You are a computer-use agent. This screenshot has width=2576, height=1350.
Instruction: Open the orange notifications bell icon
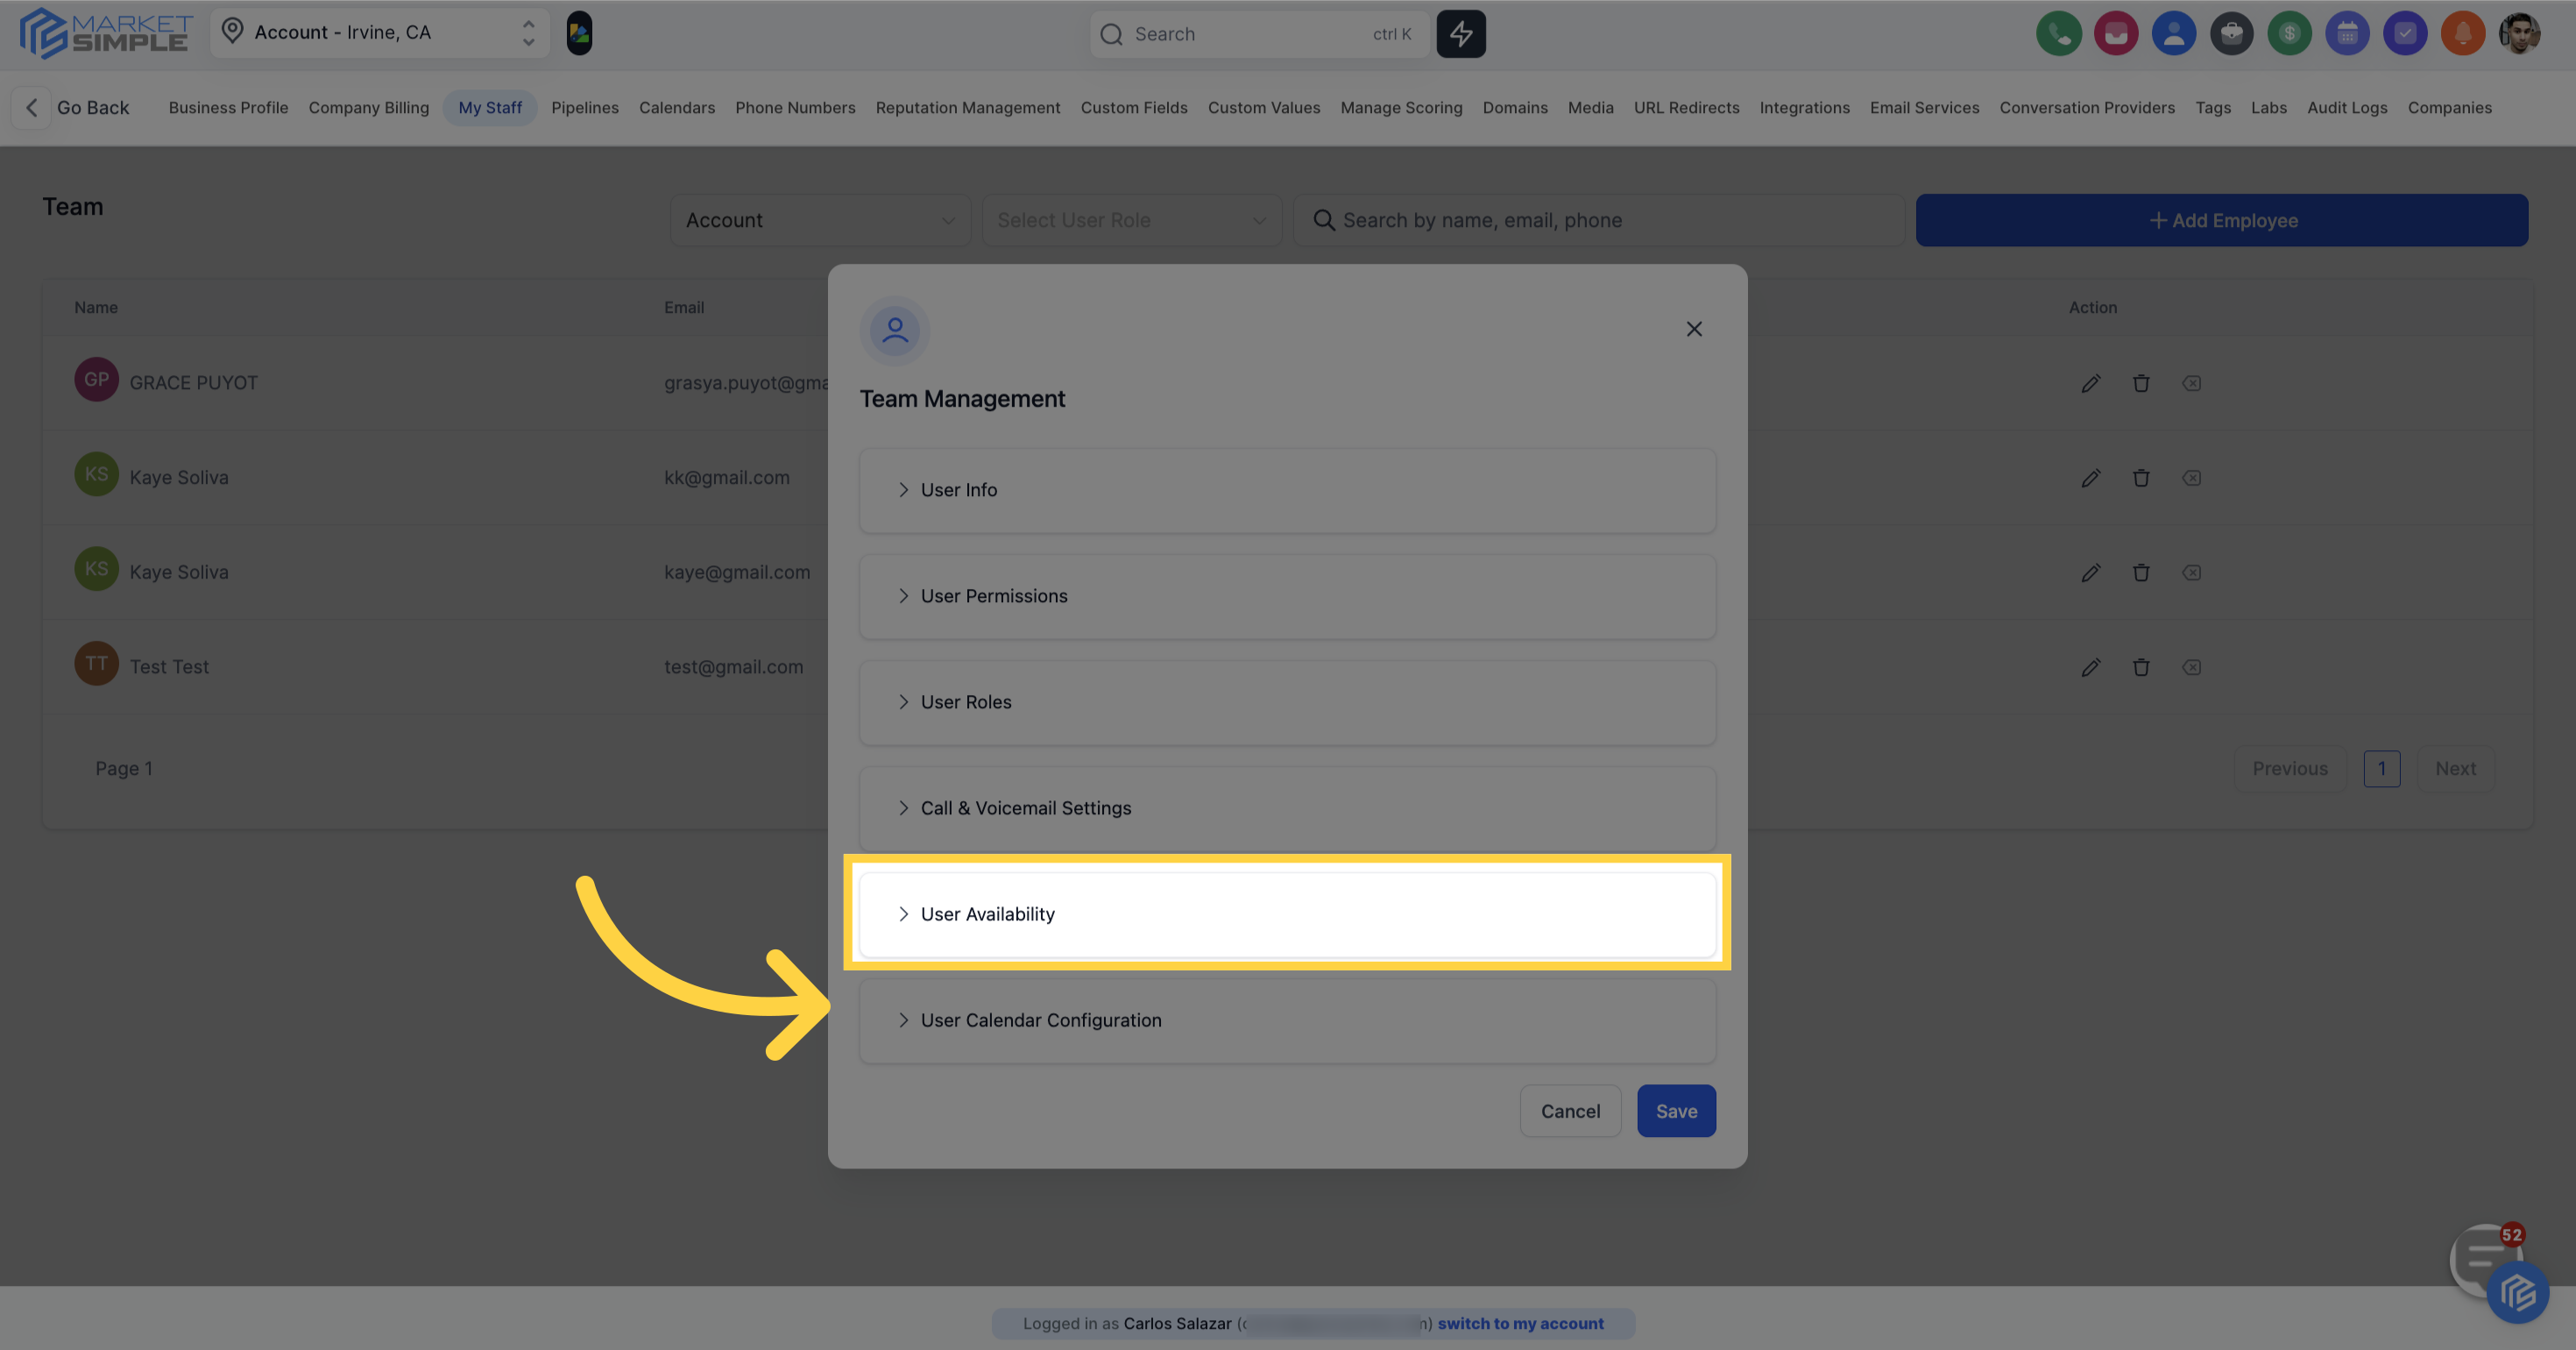(2462, 34)
